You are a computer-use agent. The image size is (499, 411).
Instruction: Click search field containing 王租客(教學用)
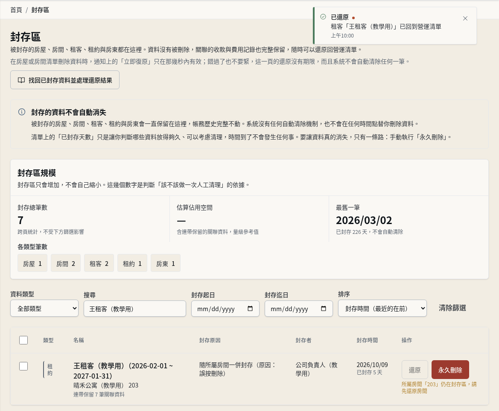[135, 309]
